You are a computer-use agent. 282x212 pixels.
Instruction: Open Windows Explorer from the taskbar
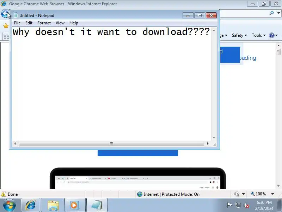click(x=53, y=205)
